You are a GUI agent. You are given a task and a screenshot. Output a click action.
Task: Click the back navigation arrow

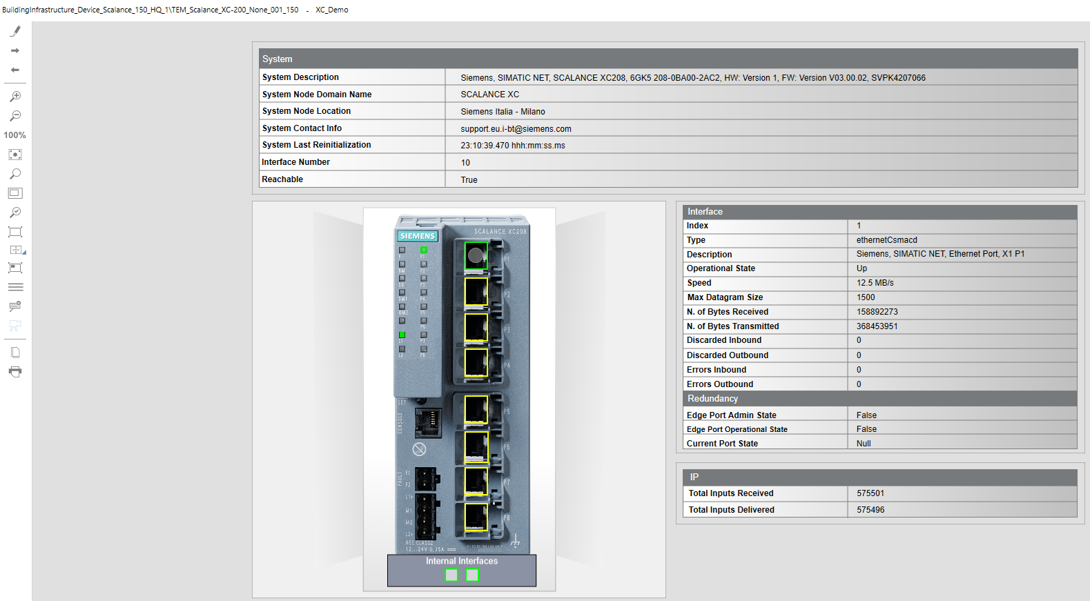(x=15, y=70)
